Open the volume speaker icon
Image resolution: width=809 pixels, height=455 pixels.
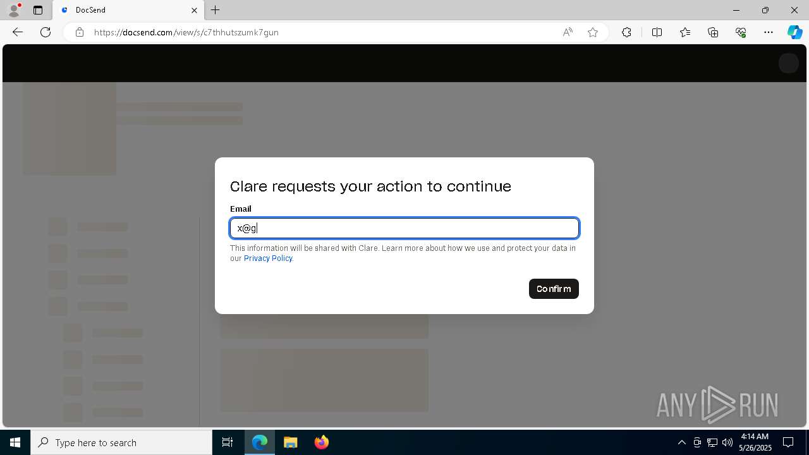point(727,442)
